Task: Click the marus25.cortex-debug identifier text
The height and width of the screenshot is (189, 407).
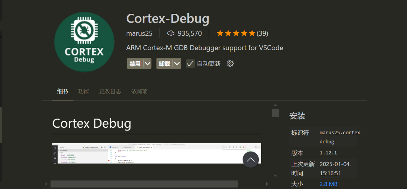Action: pyautogui.click(x=341, y=137)
